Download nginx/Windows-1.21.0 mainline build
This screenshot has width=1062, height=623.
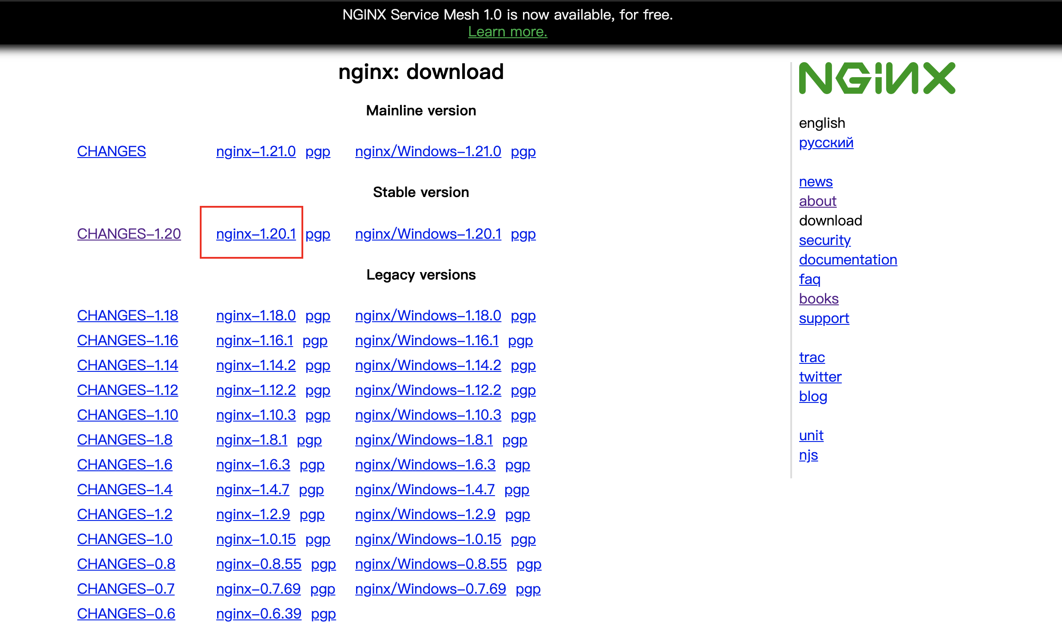(428, 151)
